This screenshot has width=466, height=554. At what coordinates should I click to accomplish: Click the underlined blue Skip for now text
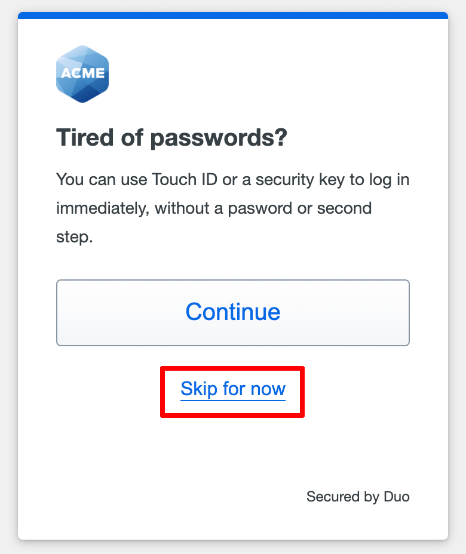(232, 389)
